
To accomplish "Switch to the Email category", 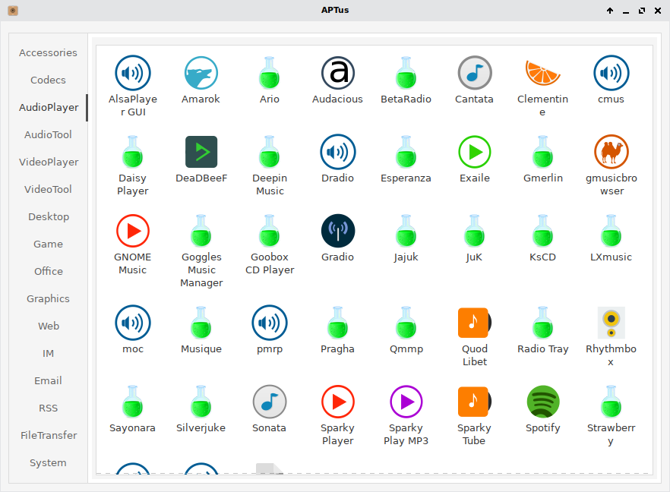I will (x=48, y=381).
